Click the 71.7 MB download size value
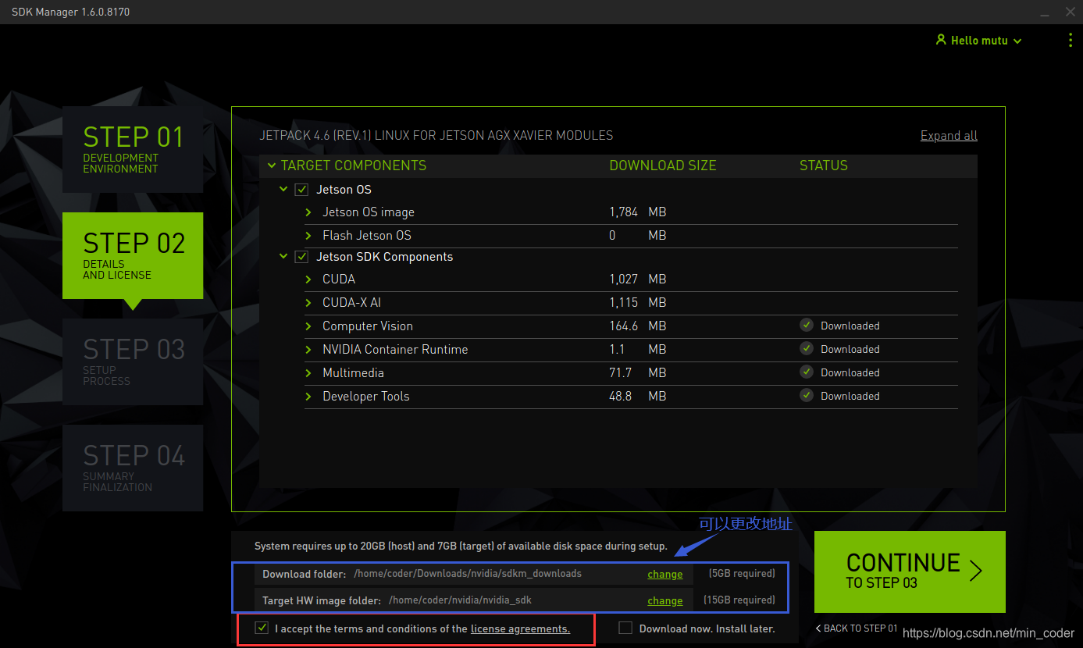This screenshot has width=1083, height=648. [638, 373]
